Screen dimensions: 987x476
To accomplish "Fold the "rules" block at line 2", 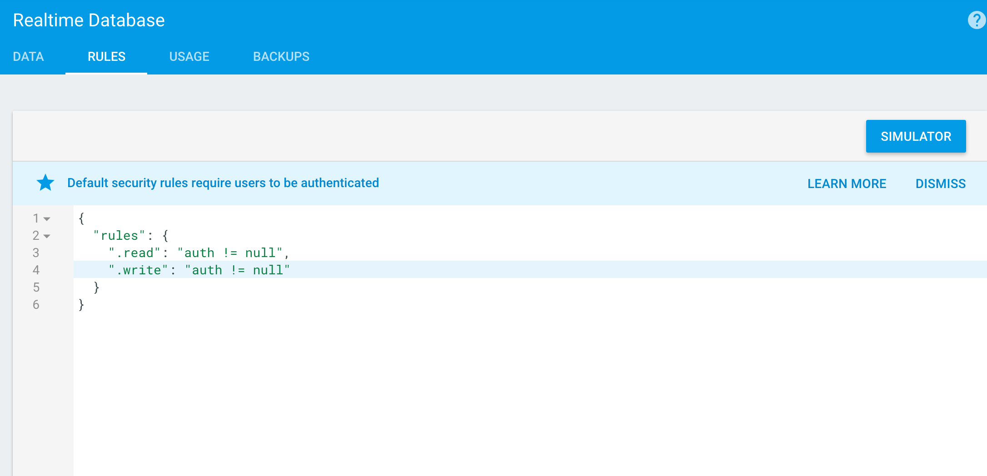I will [x=47, y=236].
